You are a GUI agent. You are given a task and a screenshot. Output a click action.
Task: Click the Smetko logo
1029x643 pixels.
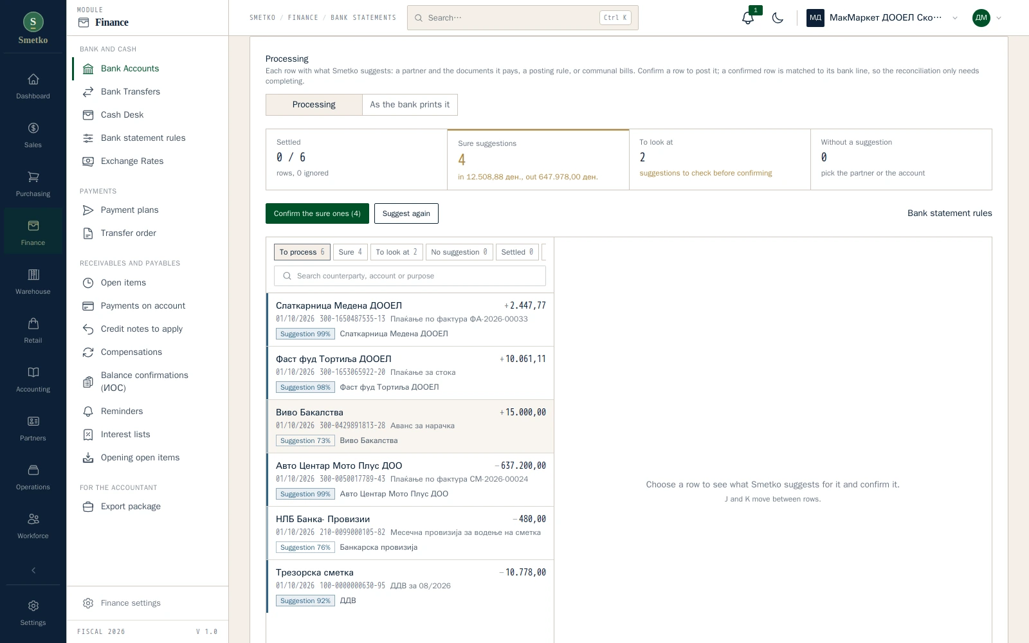(33, 28)
